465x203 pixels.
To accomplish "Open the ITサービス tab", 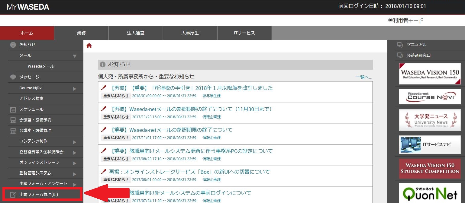I will pos(244,33).
